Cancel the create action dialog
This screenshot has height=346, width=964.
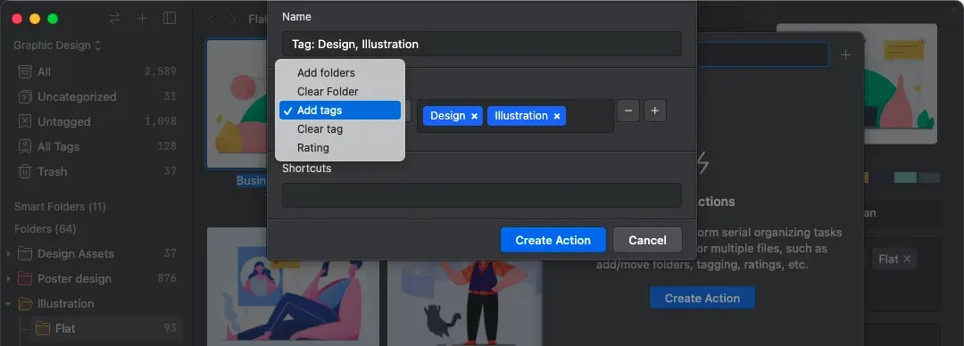pos(647,240)
